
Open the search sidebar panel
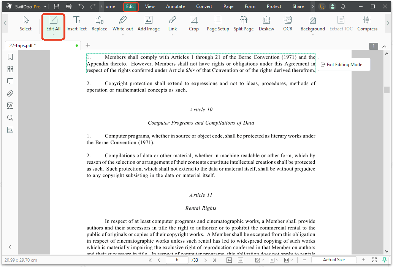[10, 118]
